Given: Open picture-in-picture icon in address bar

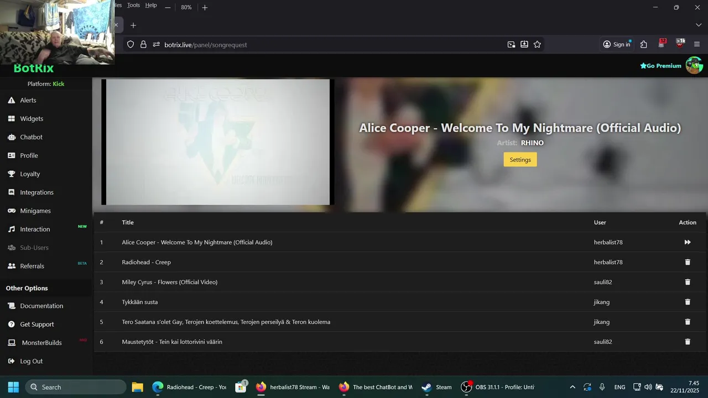Looking at the screenshot, I should click(511, 45).
